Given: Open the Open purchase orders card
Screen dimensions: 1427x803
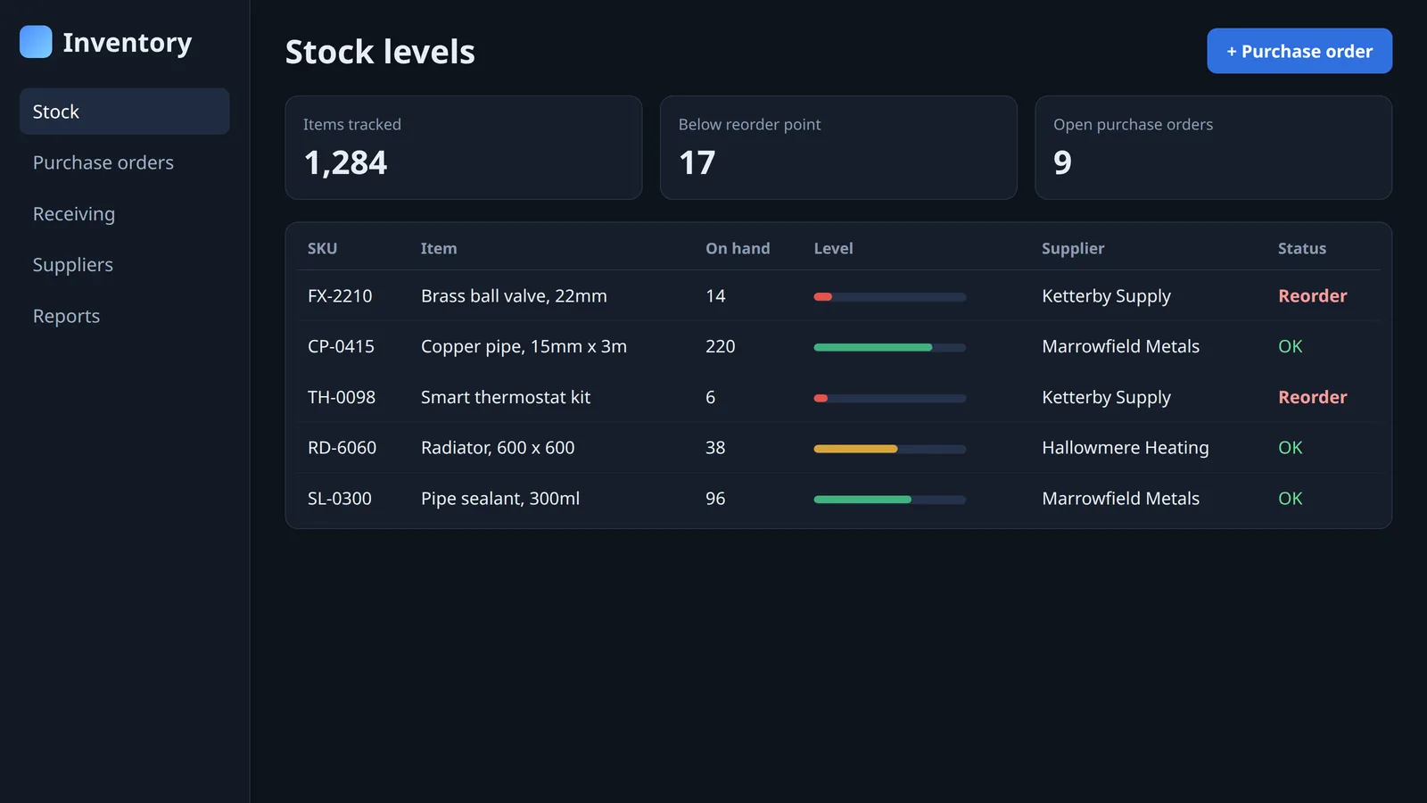Looking at the screenshot, I should (1213, 147).
